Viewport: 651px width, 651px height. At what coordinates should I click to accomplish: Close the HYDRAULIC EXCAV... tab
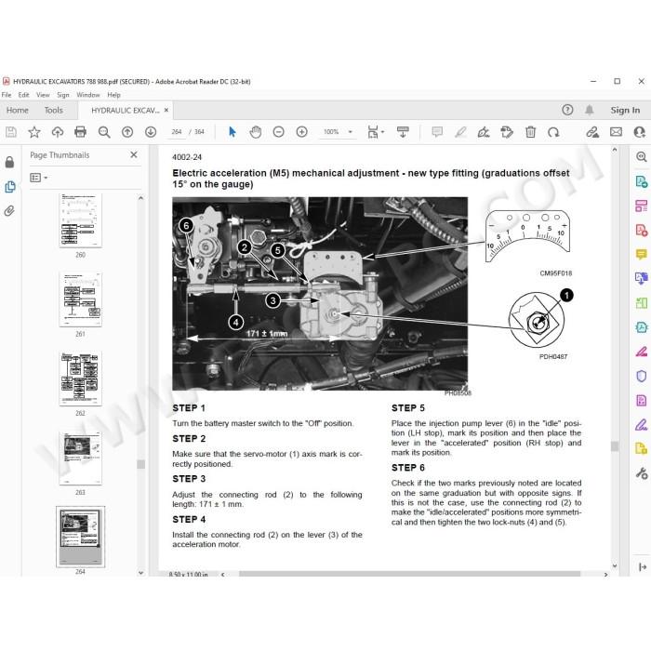point(166,110)
